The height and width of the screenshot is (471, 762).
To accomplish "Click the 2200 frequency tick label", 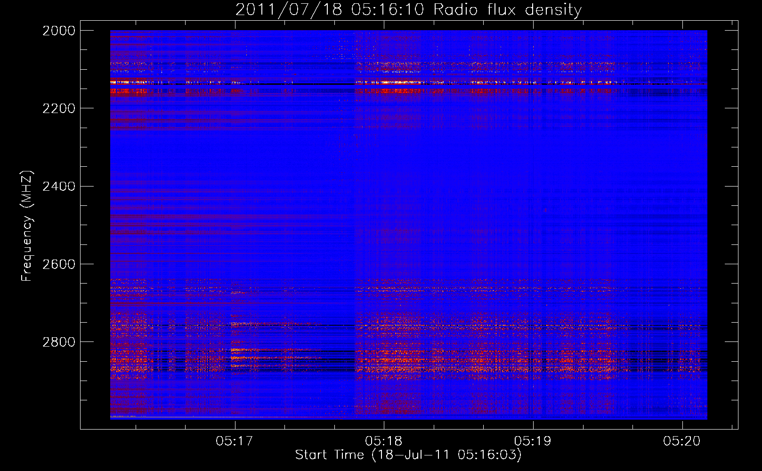I will (59, 108).
